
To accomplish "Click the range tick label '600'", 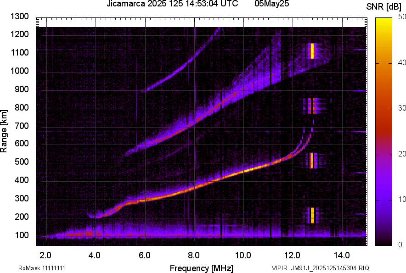I will [x=22, y=143].
